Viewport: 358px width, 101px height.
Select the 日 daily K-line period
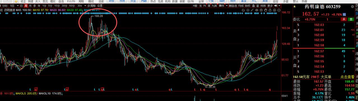pyautogui.click(x=21, y=6)
